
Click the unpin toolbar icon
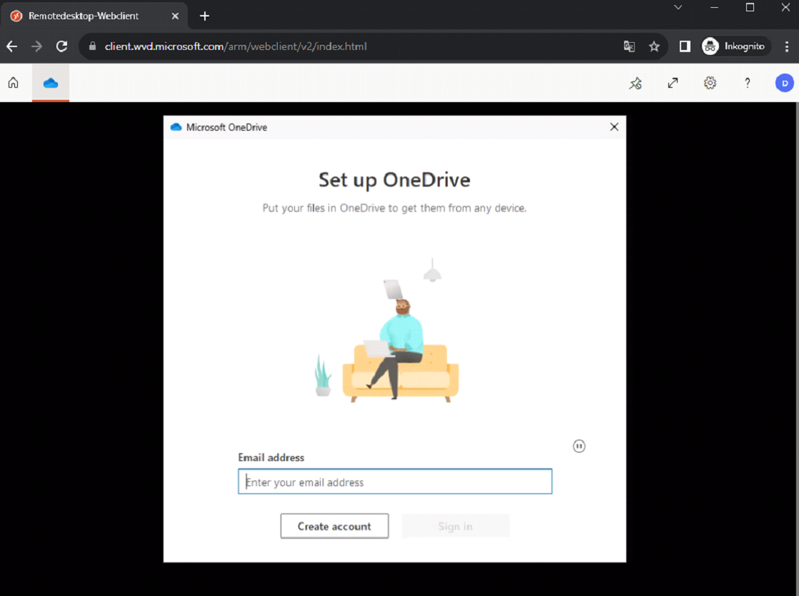coord(635,83)
